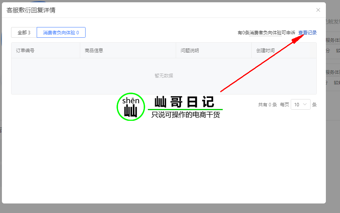Viewport: 340px width, 213px height.
Task: Click the 共有 0 条 total count text
Action: pyautogui.click(x=267, y=104)
